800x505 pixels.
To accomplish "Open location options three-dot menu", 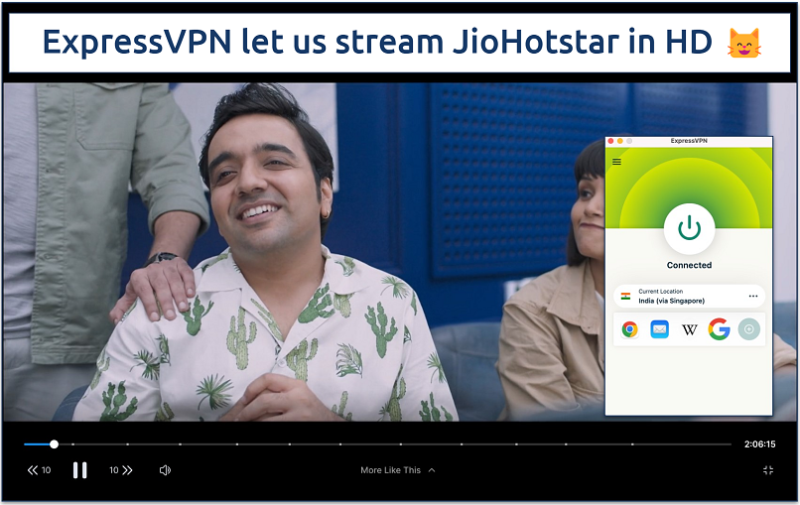I will pyautogui.click(x=753, y=297).
